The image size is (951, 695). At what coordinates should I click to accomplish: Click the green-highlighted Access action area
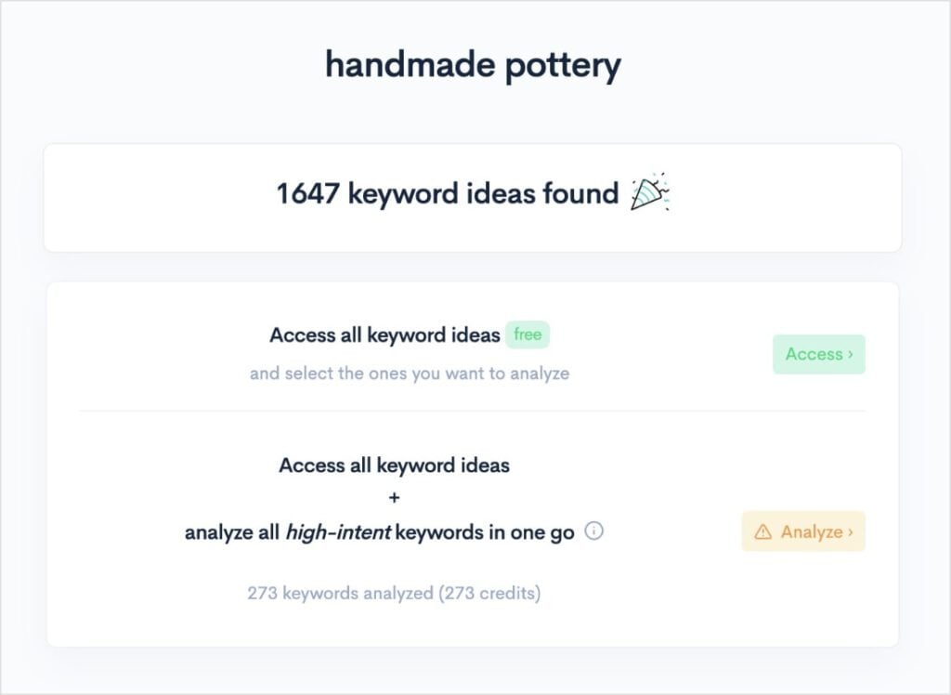819,354
